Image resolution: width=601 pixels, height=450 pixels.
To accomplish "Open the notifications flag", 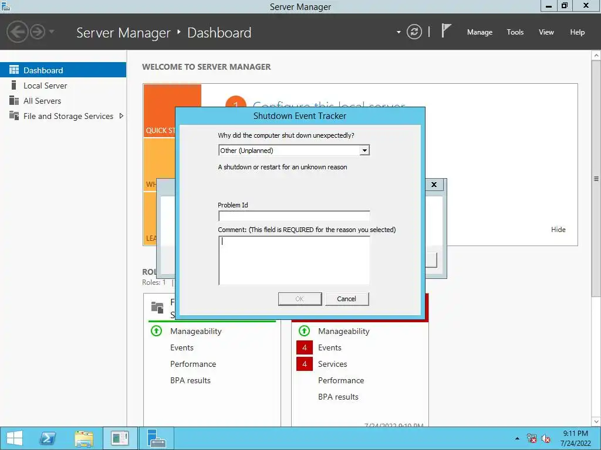I will pos(446,30).
